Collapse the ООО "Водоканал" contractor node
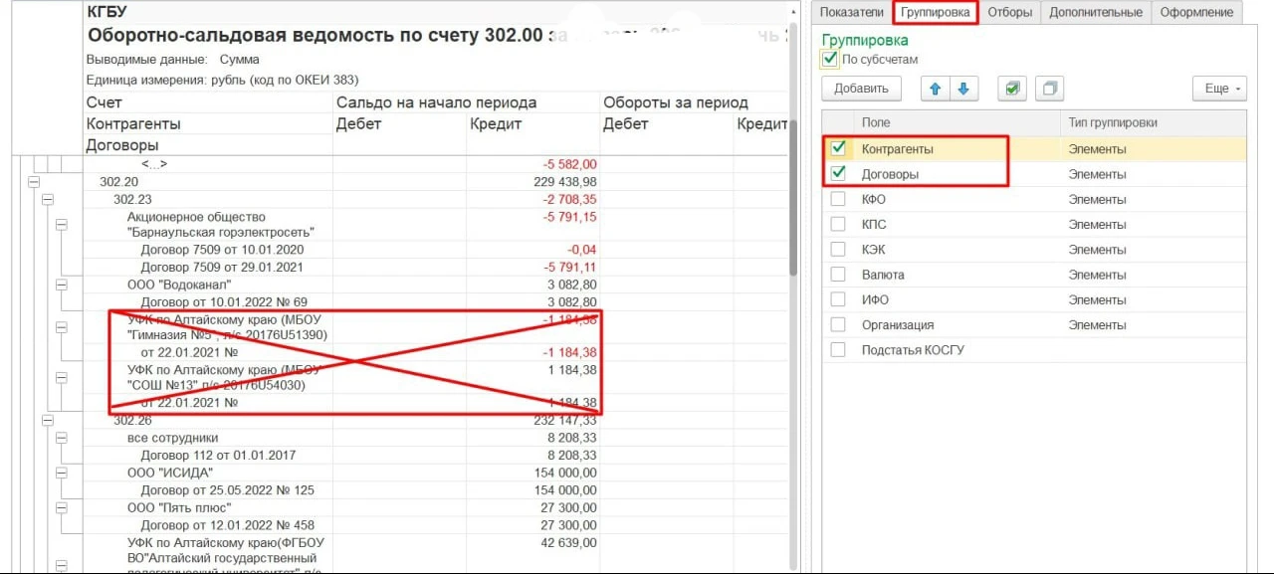This screenshot has height=574, width=1274. (x=61, y=285)
